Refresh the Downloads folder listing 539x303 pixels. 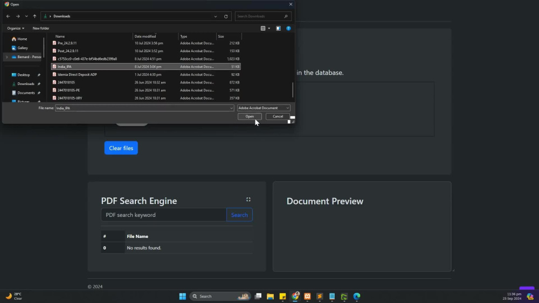tap(226, 16)
